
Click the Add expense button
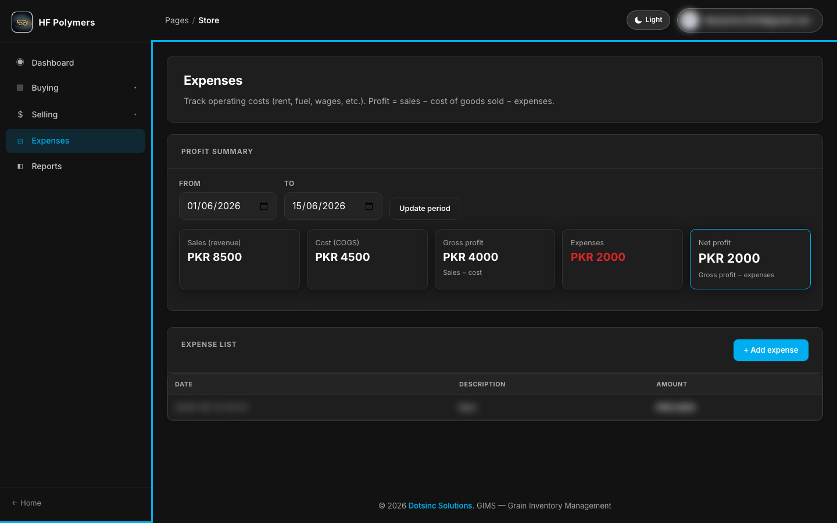click(x=771, y=350)
